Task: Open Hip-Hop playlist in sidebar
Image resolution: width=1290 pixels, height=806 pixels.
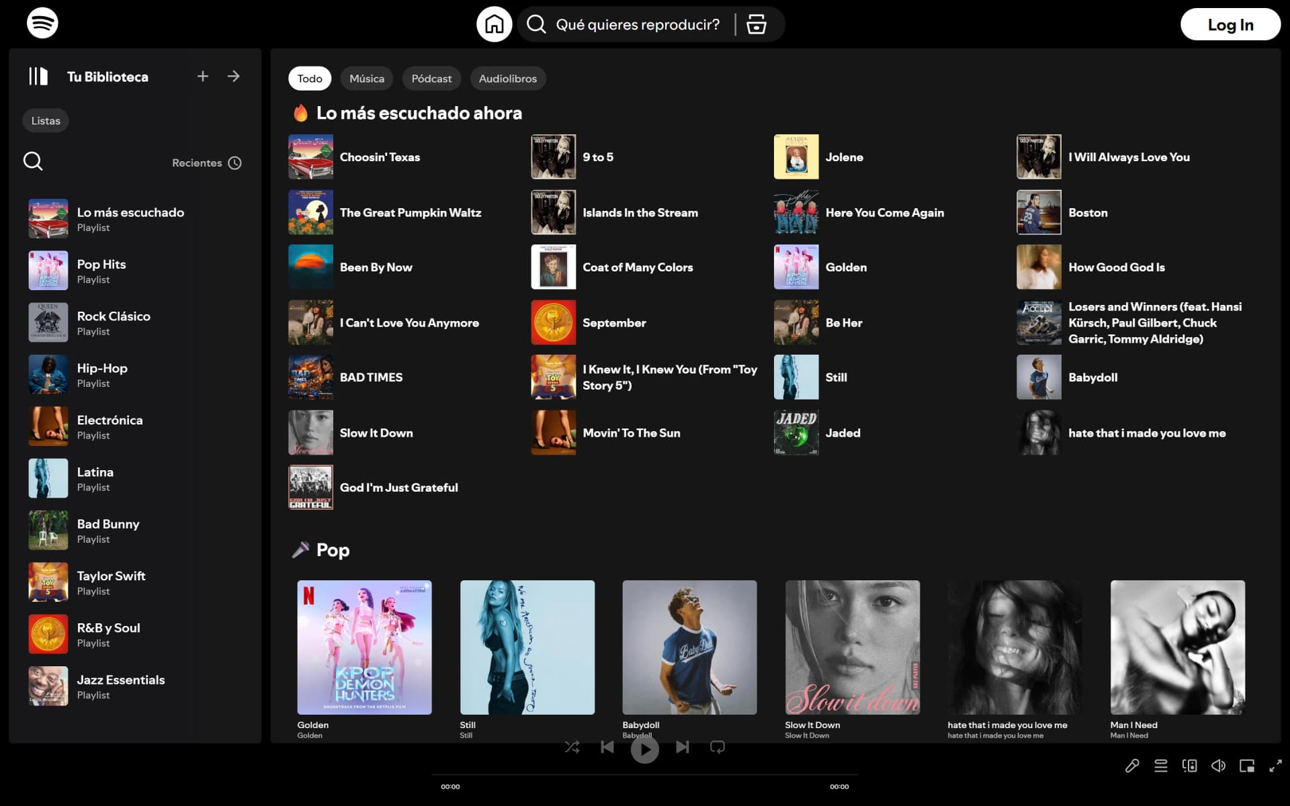Action: 135,374
